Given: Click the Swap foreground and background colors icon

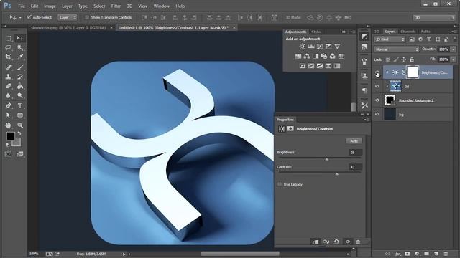Looking at the screenshot, I should tap(19, 134).
